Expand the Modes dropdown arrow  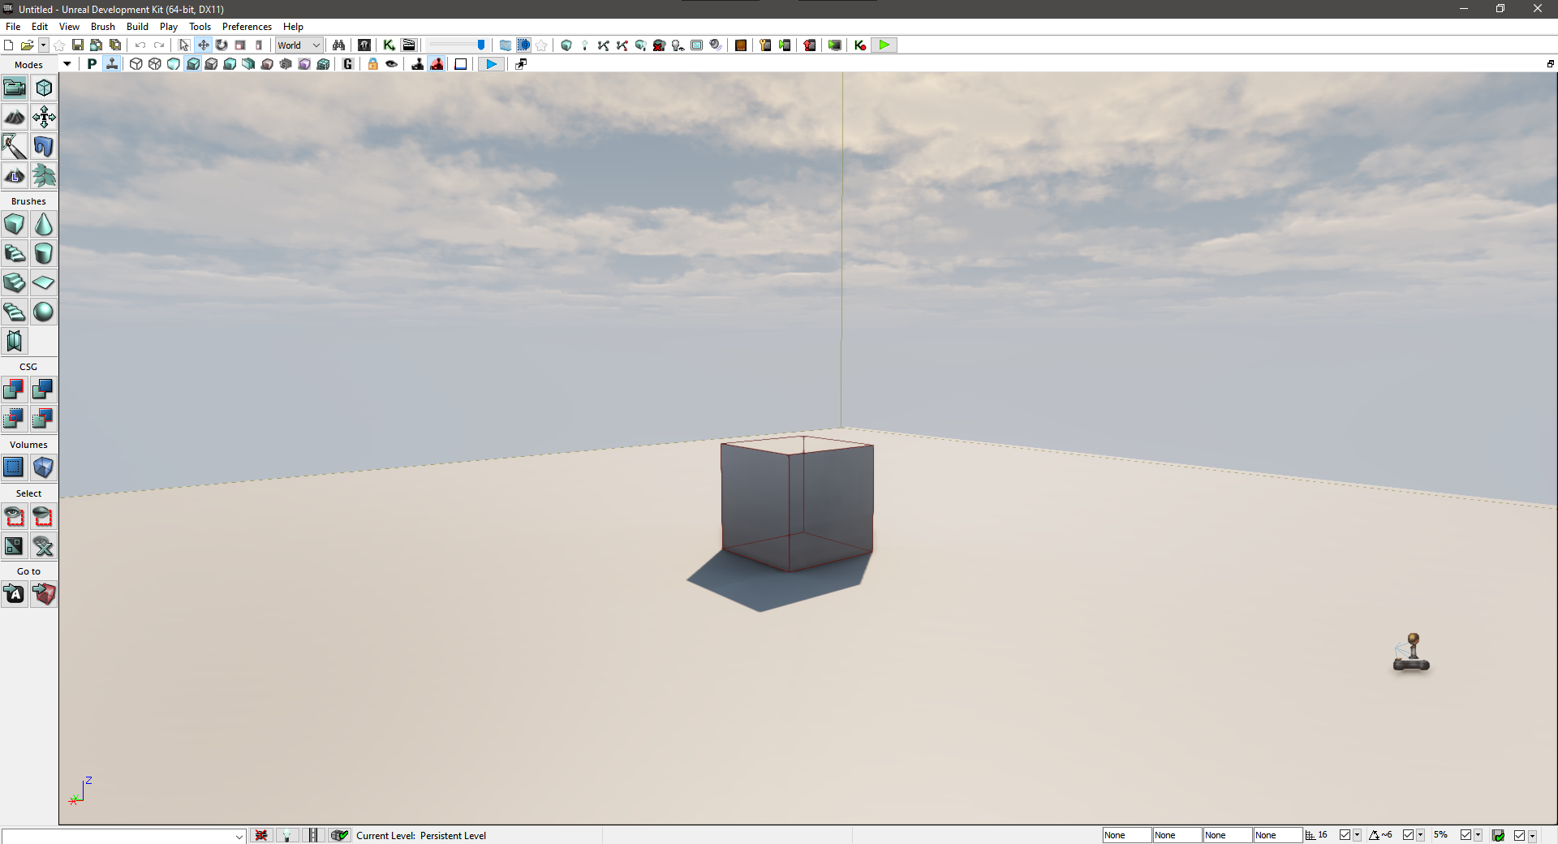point(67,64)
